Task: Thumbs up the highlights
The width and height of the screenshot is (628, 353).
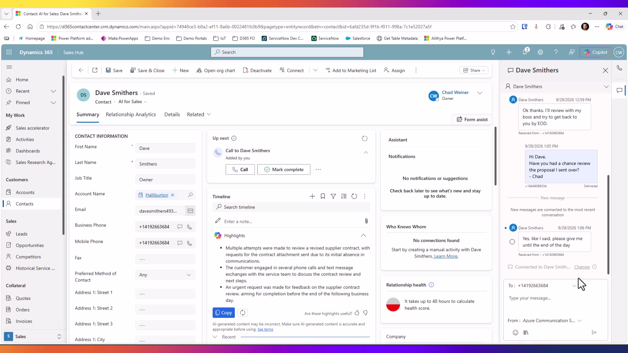Action: click(357, 313)
